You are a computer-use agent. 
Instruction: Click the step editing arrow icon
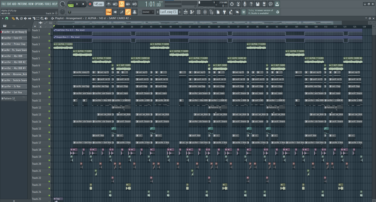pos(115,12)
